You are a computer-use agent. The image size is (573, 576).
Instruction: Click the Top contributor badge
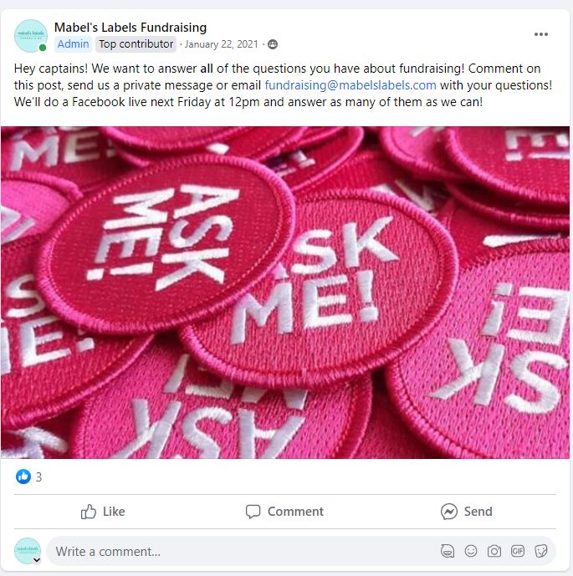(x=136, y=44)
